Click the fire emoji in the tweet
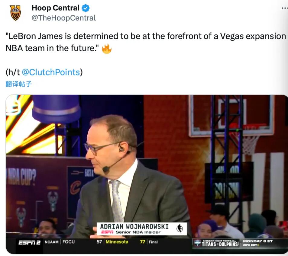 106,49
